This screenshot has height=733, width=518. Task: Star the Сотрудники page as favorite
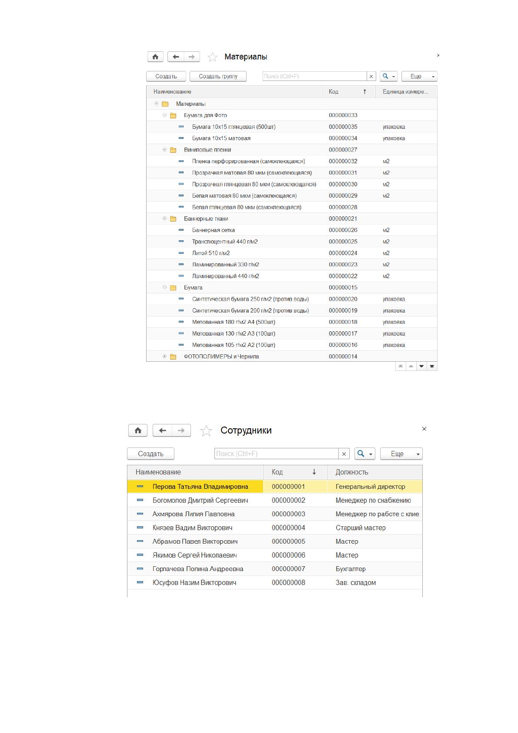[206, 430]
